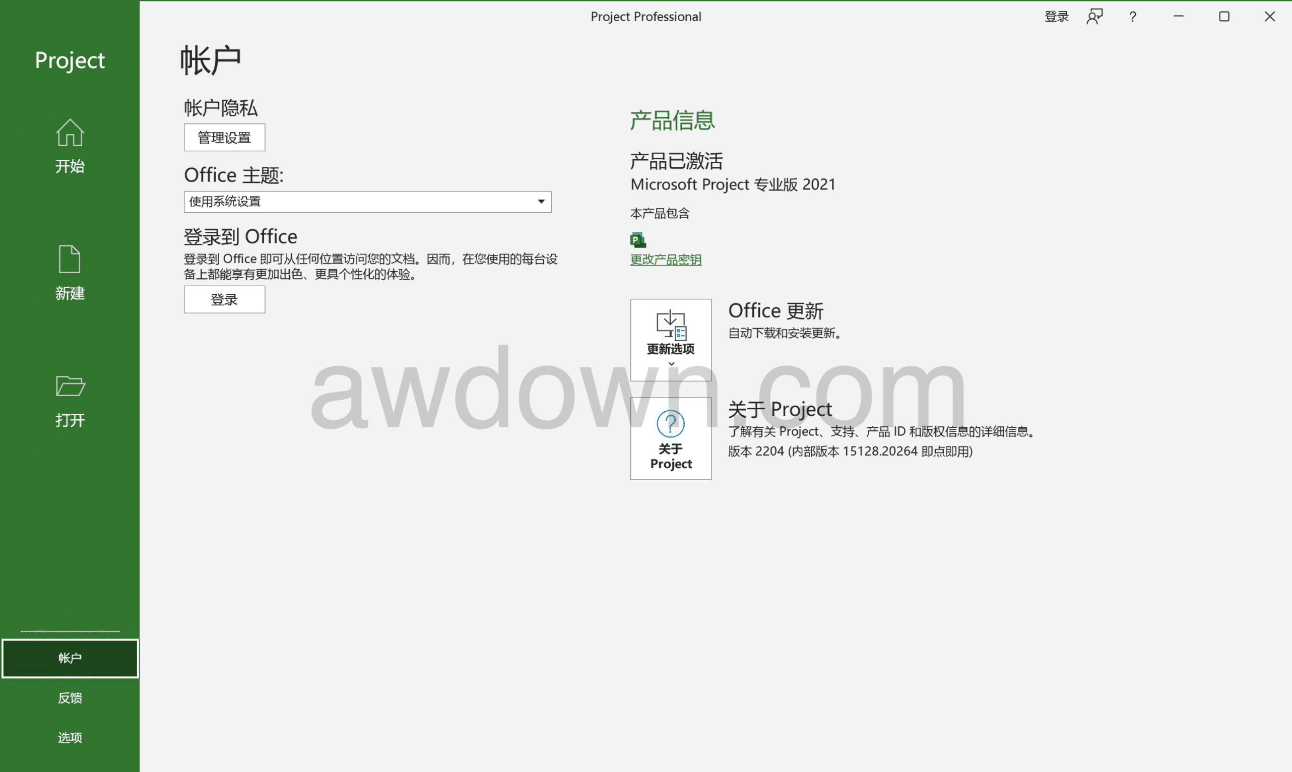Click the Home (开始) house icon
Screen dimensions: 1292x772
[x=70, y=133]
